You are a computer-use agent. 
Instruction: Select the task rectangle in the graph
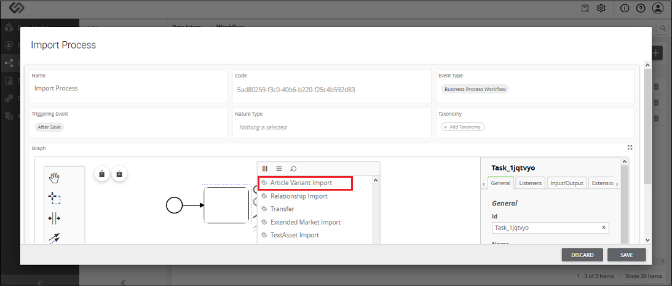click(226, 205)
